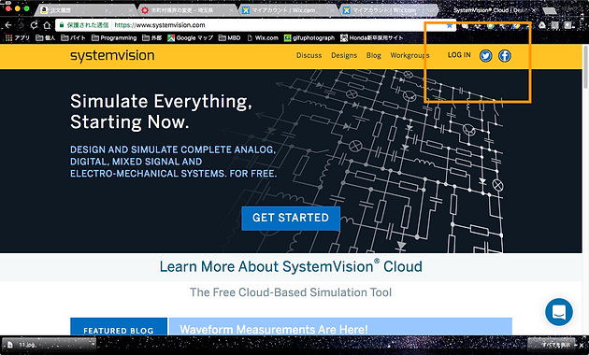This screenshot has height=355, width=589.
Task: Open the Facebook icon link
Action: [x=505, y=56]
